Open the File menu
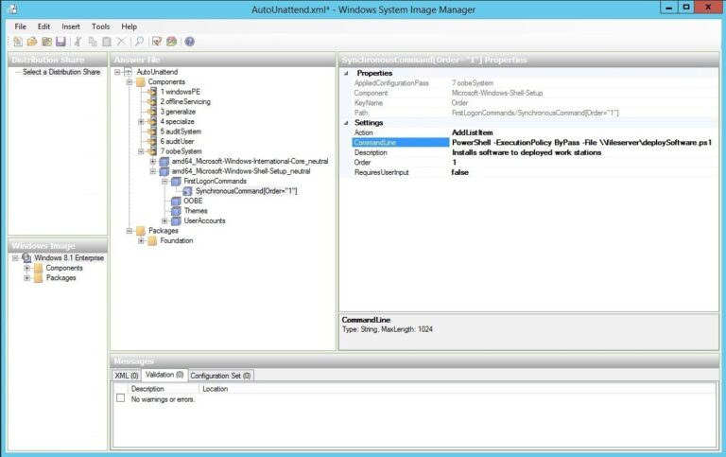 (x=21, y=26)
